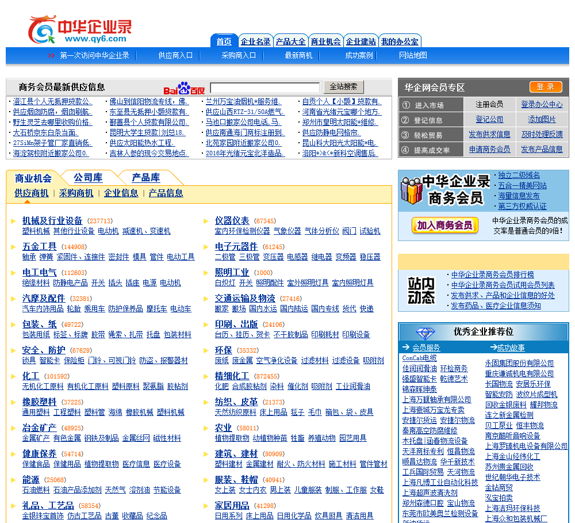Click the yellow arrow beside 仪器仪表
This screenshot has height=523, width=575.
[x=206, y=221]
